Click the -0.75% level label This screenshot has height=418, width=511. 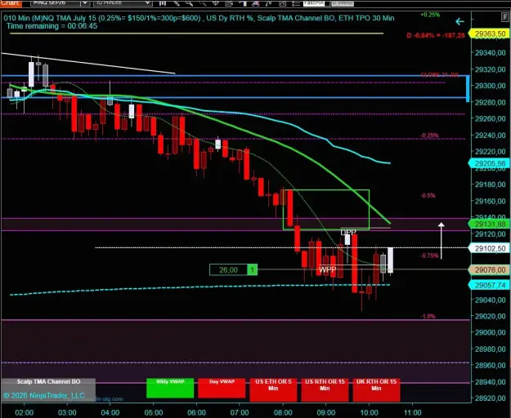pyautogui.click(x=429, y=256)
